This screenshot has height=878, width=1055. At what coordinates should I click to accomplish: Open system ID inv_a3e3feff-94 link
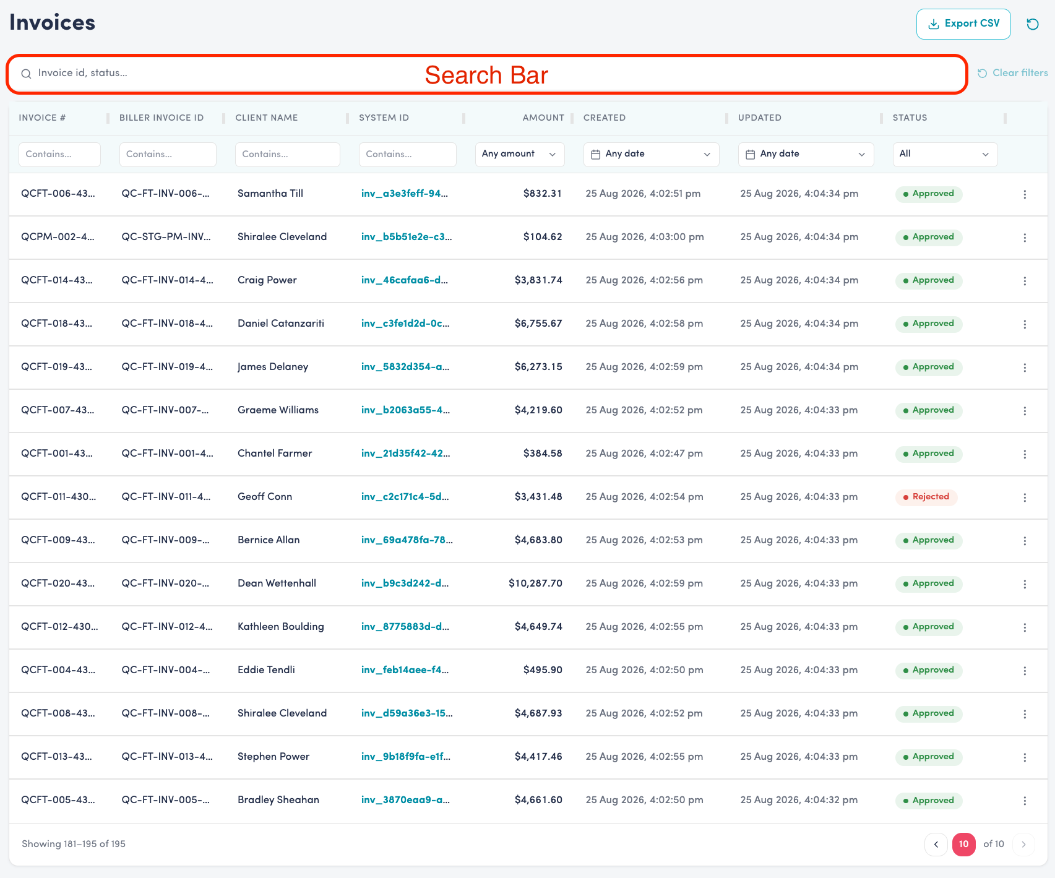405,194
